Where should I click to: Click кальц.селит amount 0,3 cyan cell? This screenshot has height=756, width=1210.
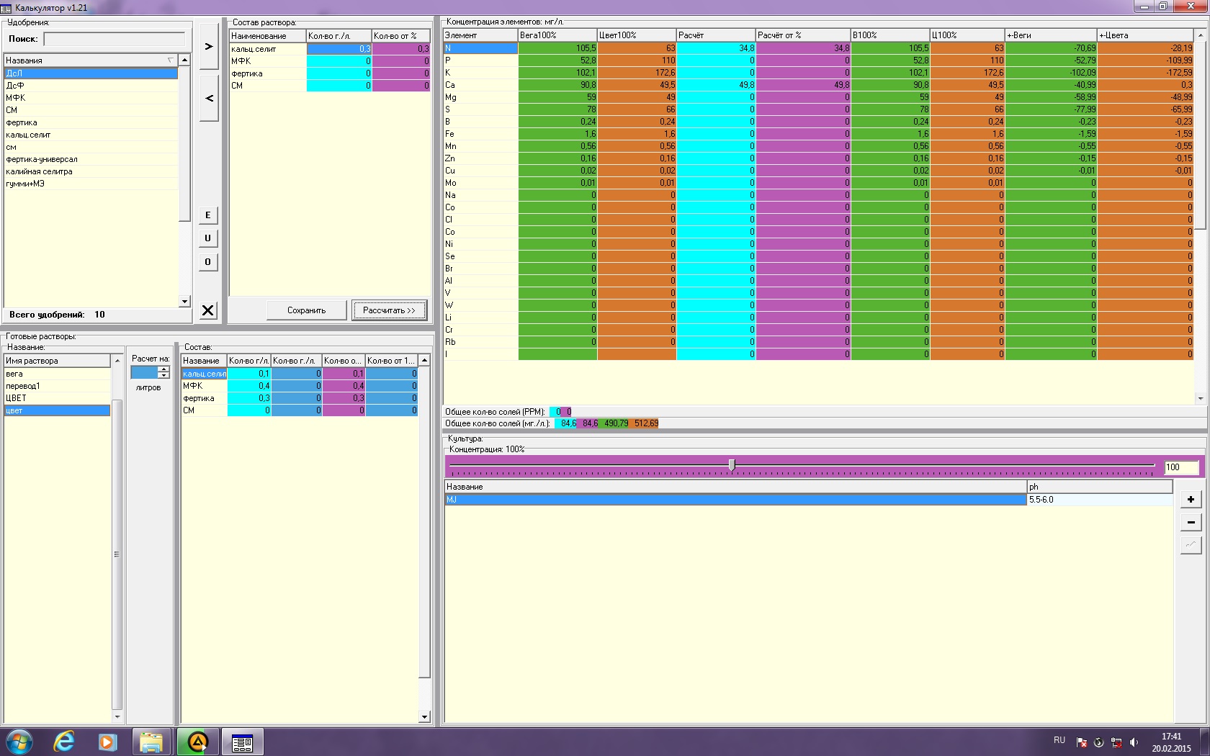pos(339,49)
